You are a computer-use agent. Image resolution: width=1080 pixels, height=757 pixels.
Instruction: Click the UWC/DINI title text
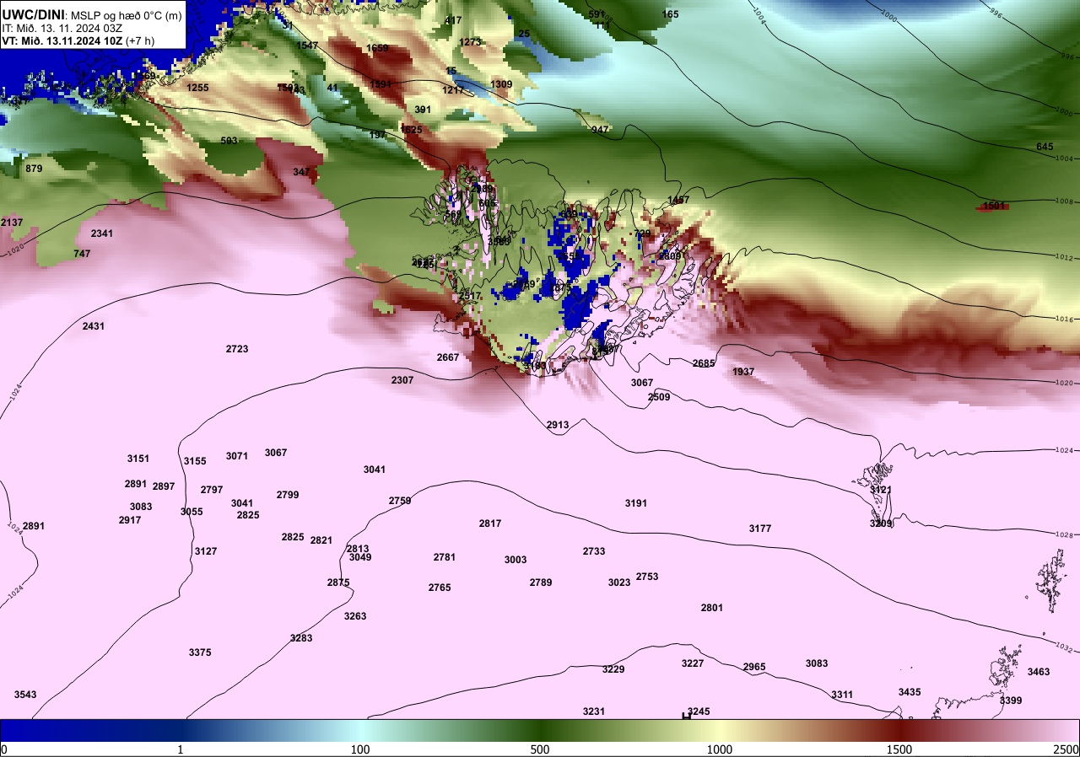[x=33, y=13]
